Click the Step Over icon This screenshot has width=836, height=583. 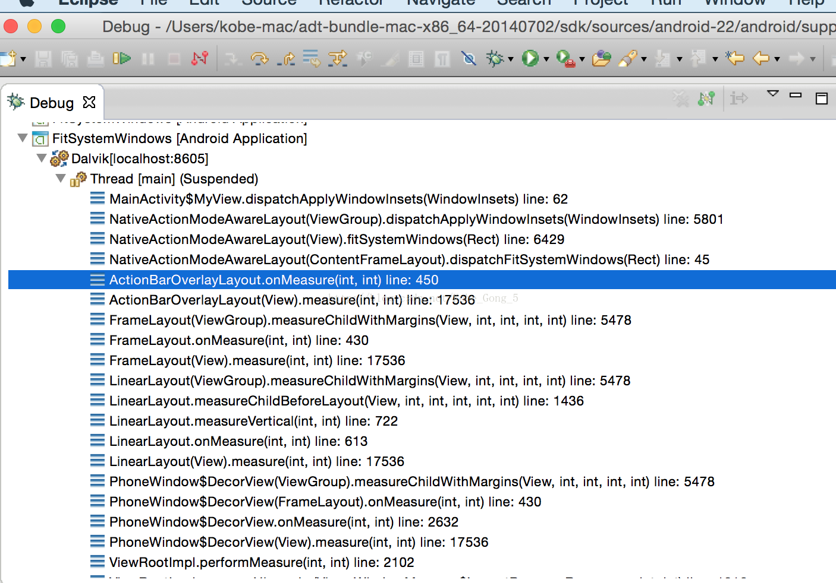click(260, 58)
